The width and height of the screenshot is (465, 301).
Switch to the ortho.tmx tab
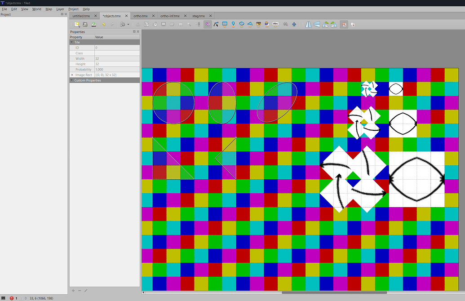[141, 15]
